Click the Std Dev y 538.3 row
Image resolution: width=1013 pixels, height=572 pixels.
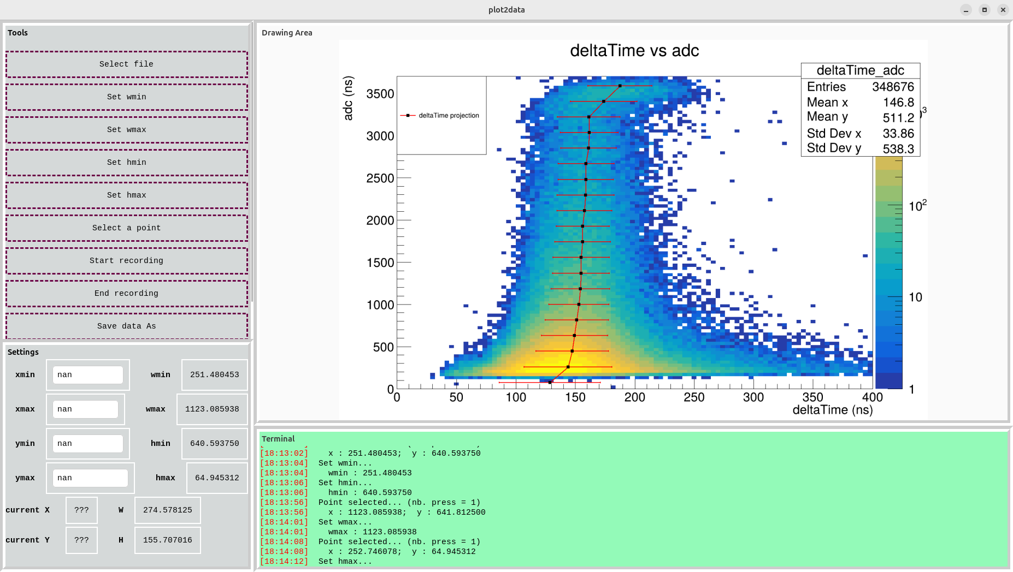click(x=861, y=148)
